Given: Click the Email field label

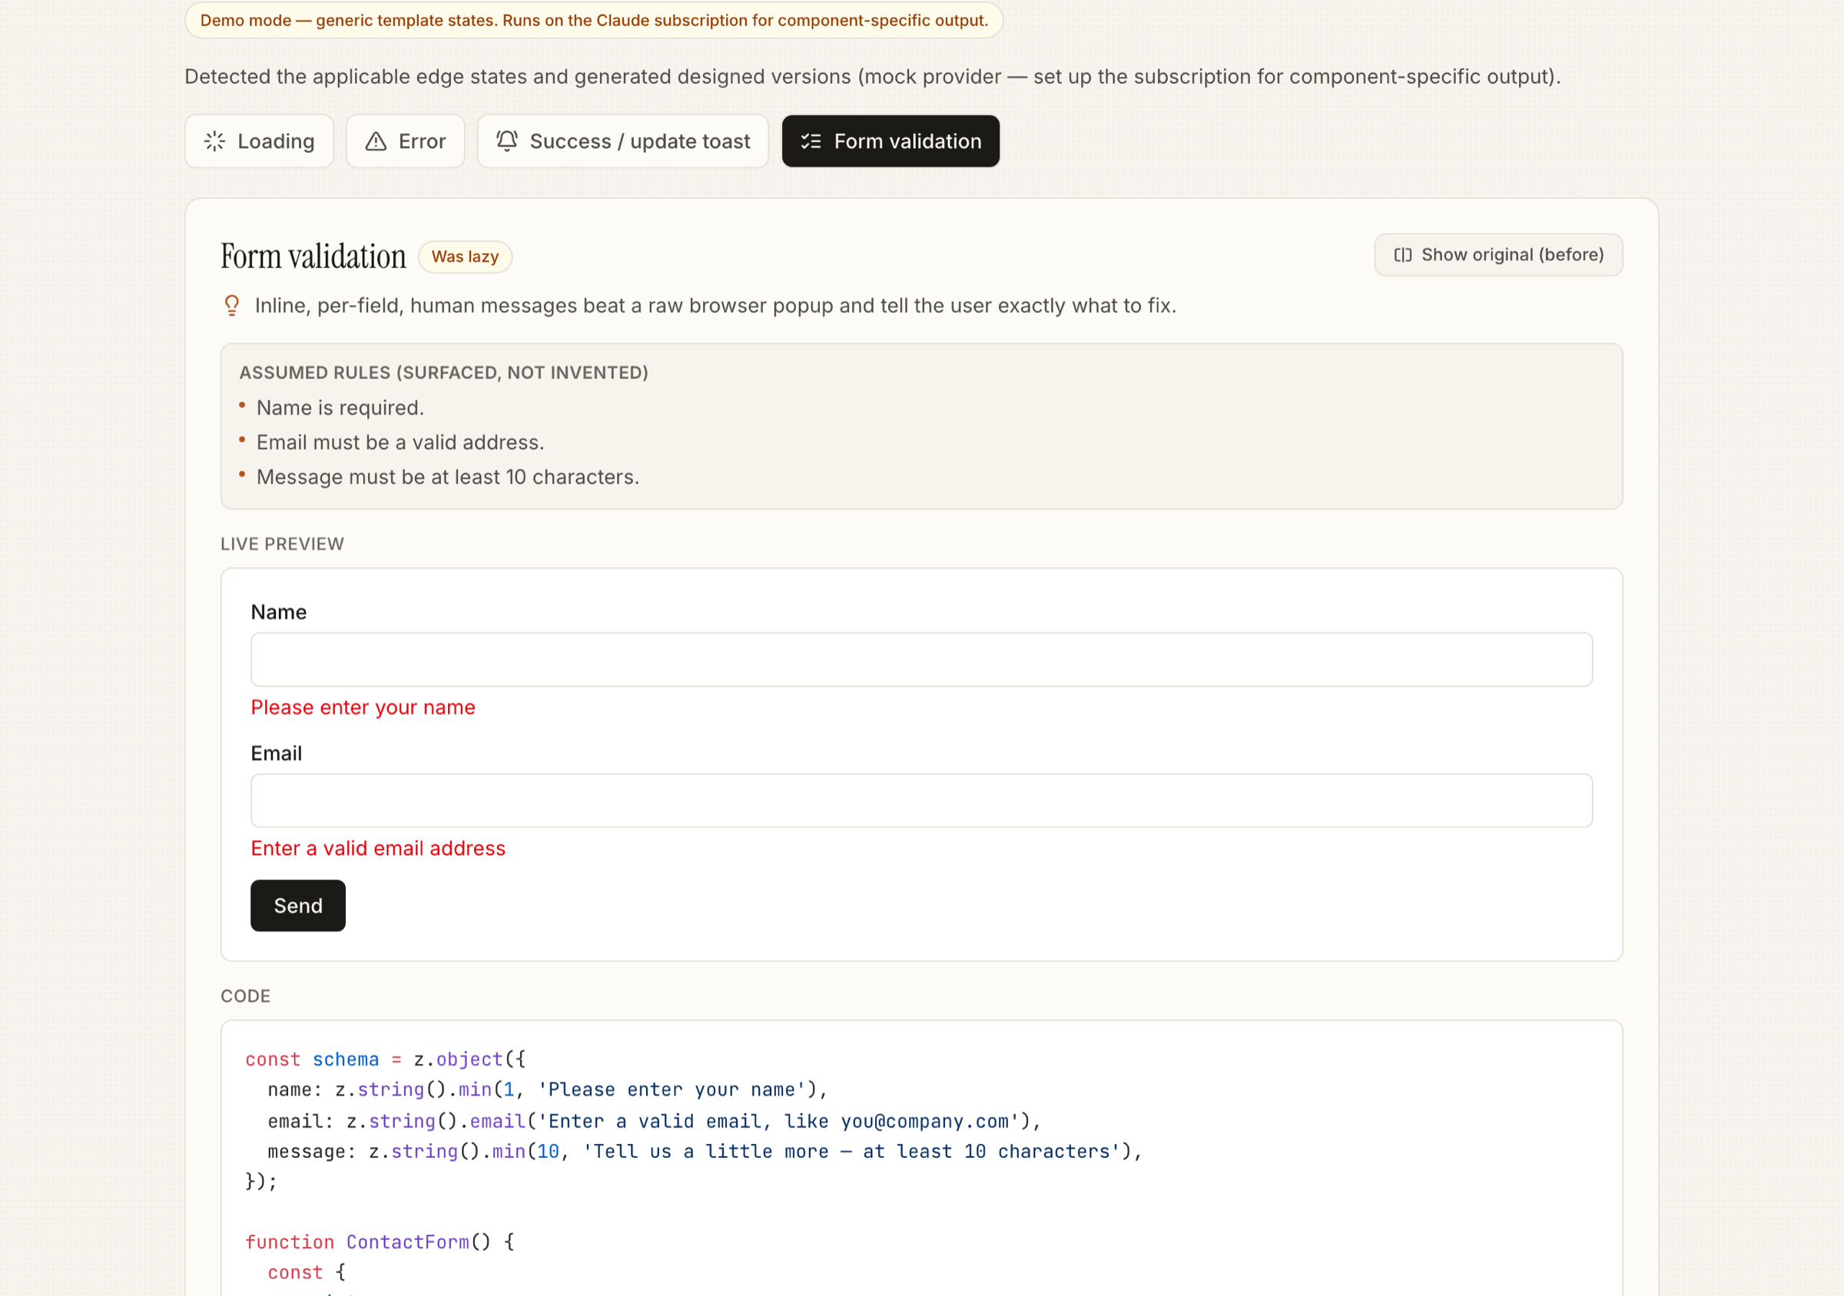Looking at the screenshot, I should (277, 753).
